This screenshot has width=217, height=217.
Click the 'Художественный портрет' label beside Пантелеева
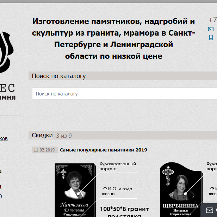(x=117, y=166)
